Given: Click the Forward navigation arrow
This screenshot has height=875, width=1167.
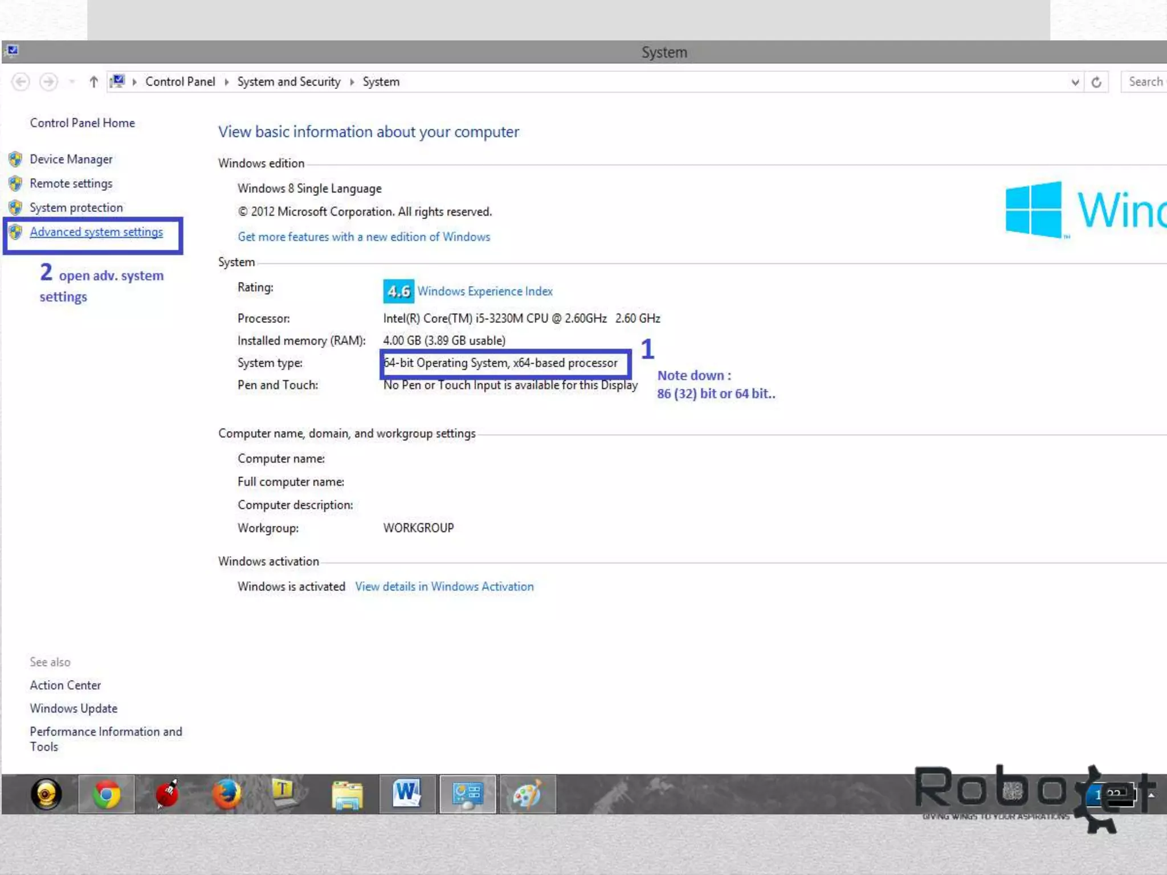Looking at the screenshot, I should pyautogui.click(x=48, y=82).
